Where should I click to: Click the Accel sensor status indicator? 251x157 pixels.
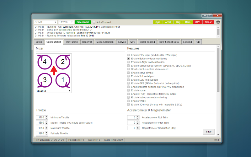[x=168, y=22]
